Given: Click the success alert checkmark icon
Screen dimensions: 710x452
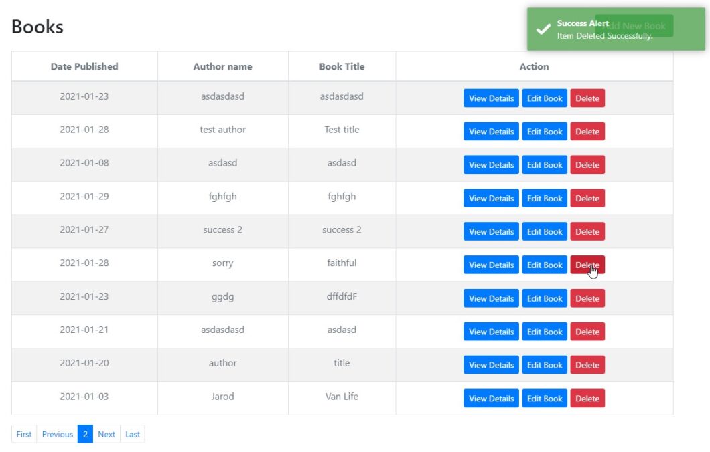Looking at the screenshot, I should 543,29.
